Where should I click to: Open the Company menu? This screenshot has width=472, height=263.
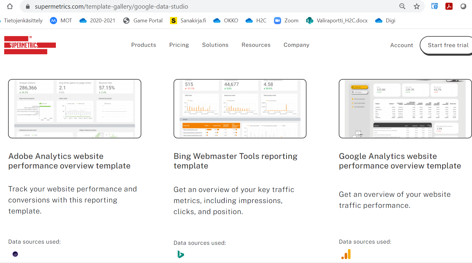(x=296, y=45)
